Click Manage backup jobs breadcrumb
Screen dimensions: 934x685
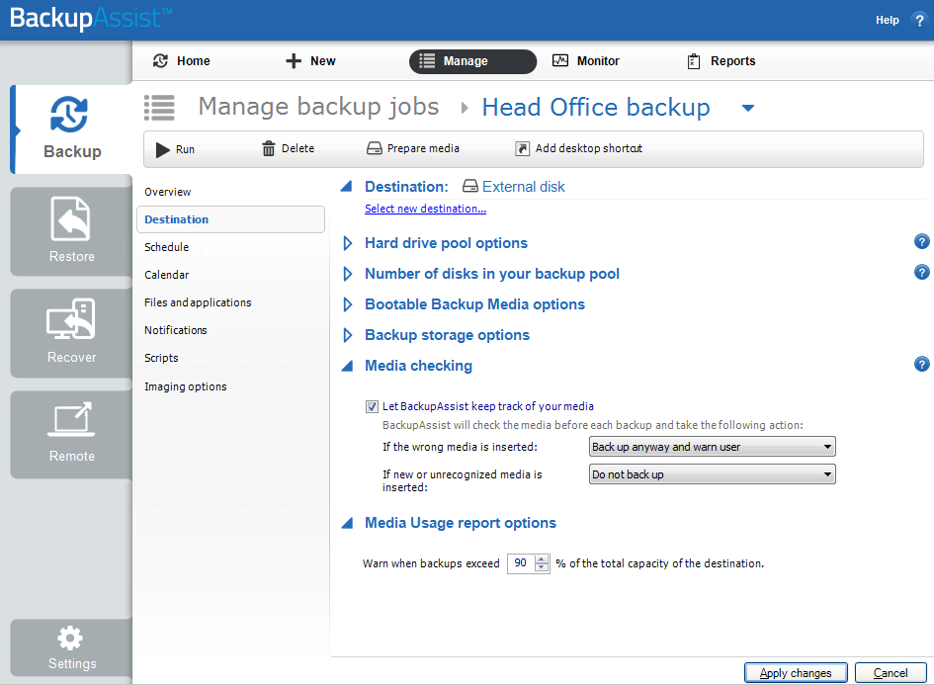click(318, 107)
